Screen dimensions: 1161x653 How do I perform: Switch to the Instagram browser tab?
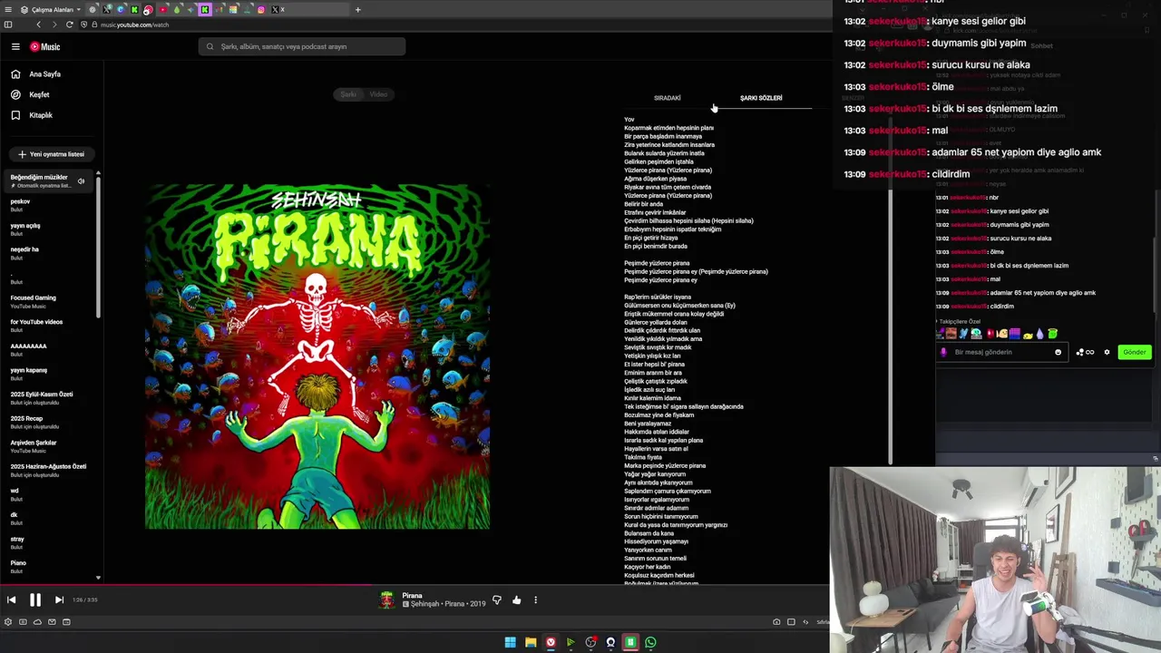[261, 10]
